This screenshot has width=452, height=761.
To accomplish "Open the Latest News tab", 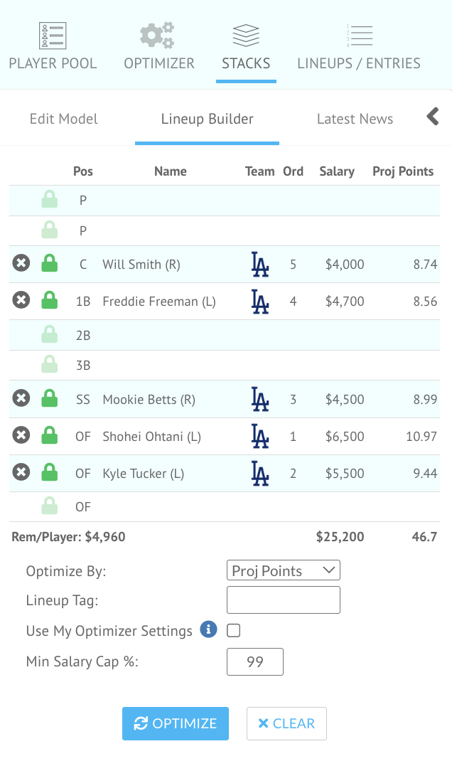I will click(355, 119).
